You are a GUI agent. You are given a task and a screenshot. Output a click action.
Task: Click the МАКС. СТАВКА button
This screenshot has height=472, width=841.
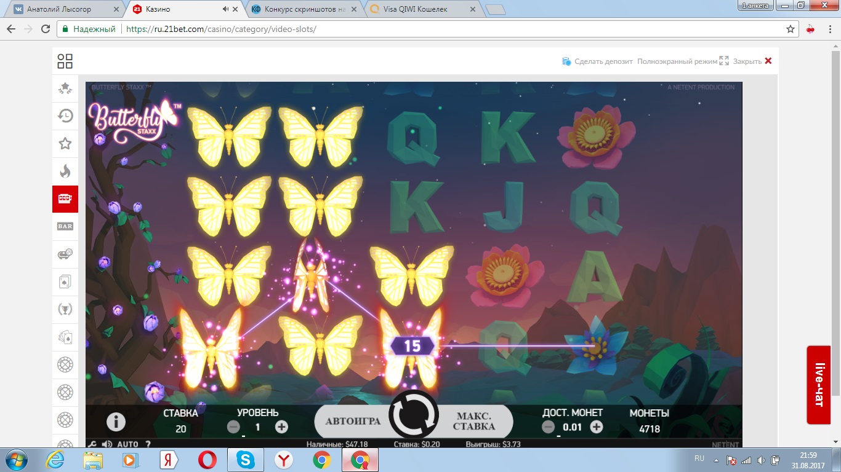pyautogui.click(x=475, y=422)
